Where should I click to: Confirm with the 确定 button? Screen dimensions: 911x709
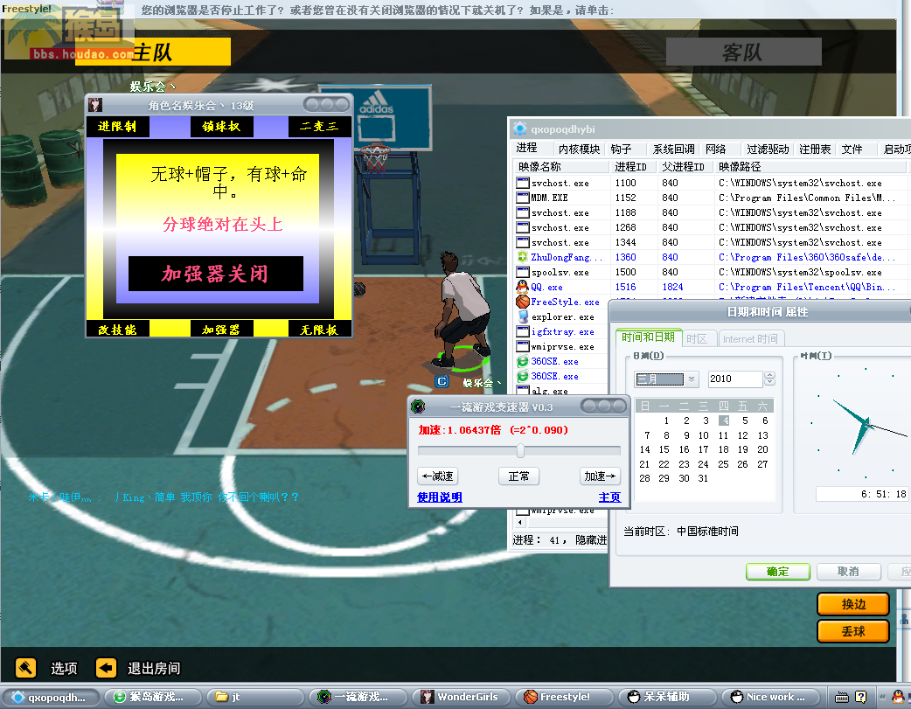[x=778, y=572]
